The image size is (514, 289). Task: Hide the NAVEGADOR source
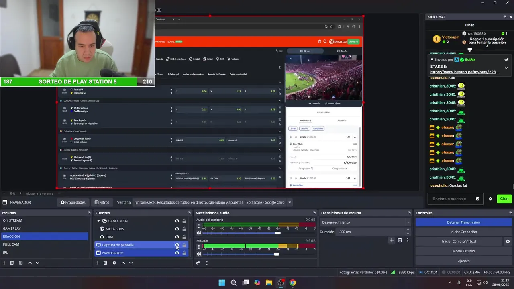[177, 253]
